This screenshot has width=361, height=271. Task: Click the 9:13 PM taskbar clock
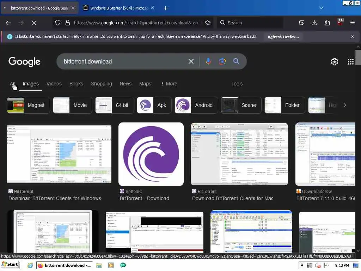click(x=342, y=265)
